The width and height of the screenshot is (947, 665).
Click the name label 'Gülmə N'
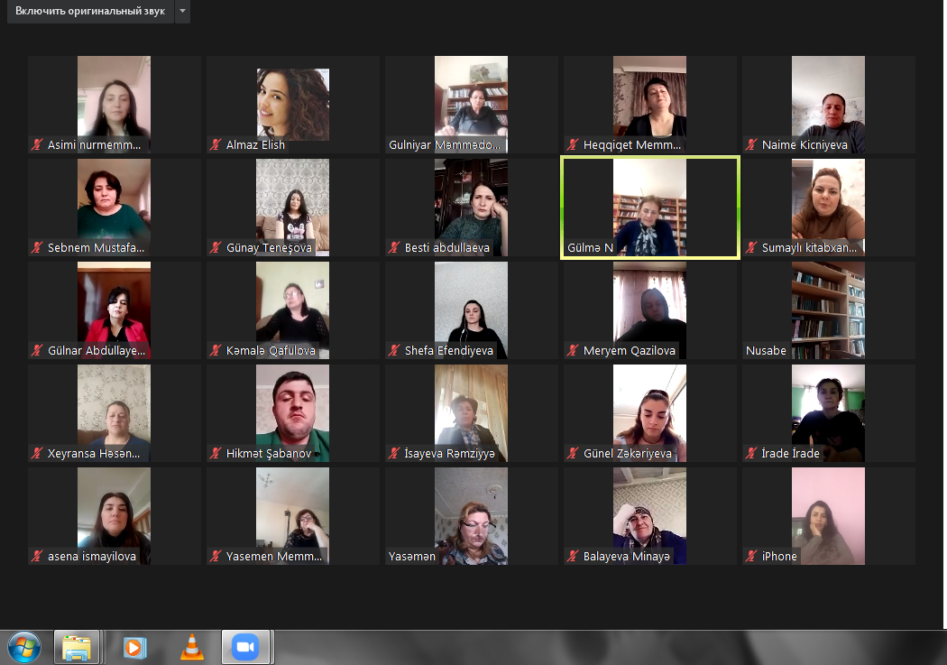[x=590, y=247]
